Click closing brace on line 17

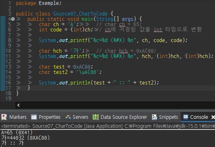[x=29, y=88]
